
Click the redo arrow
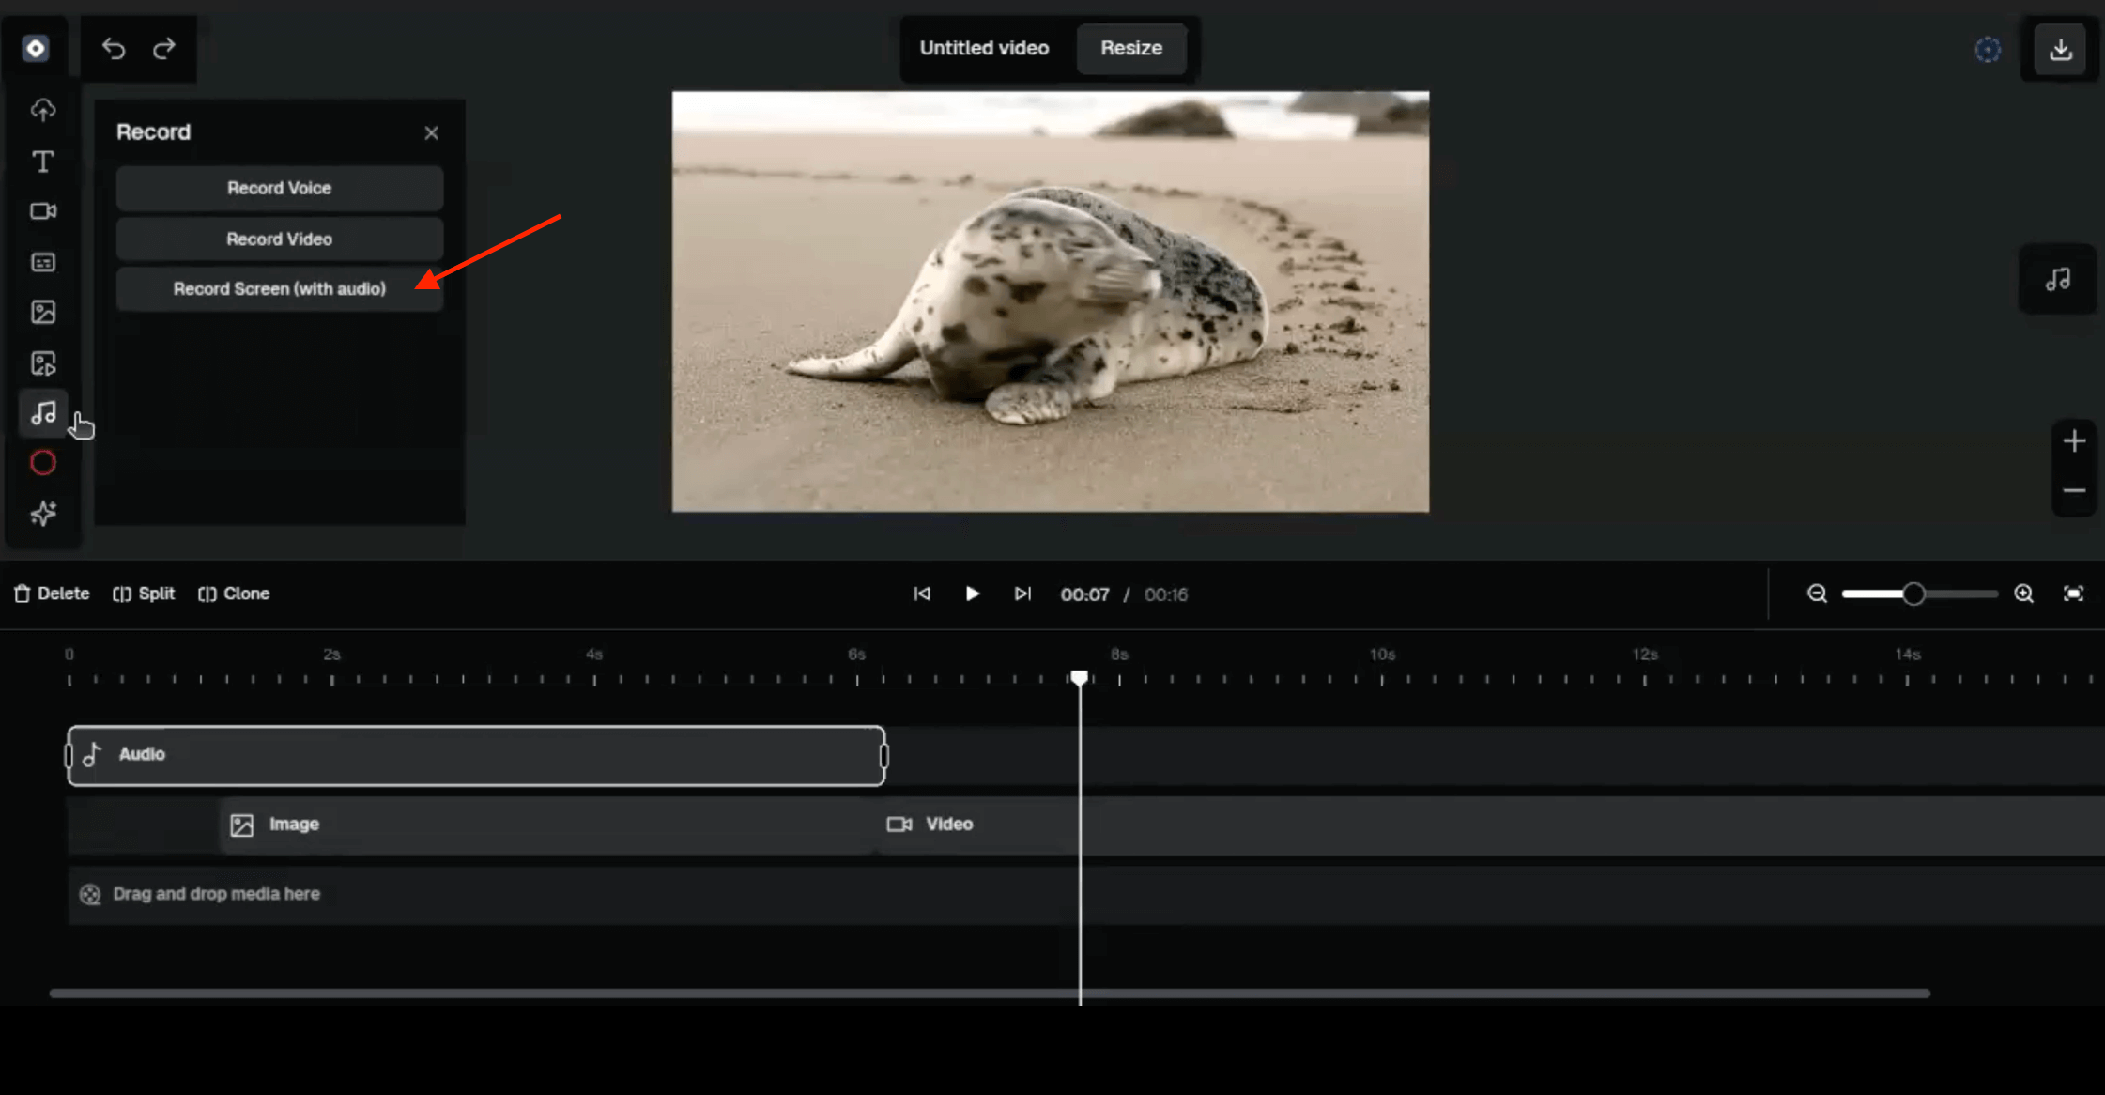[x=164, y=48]
